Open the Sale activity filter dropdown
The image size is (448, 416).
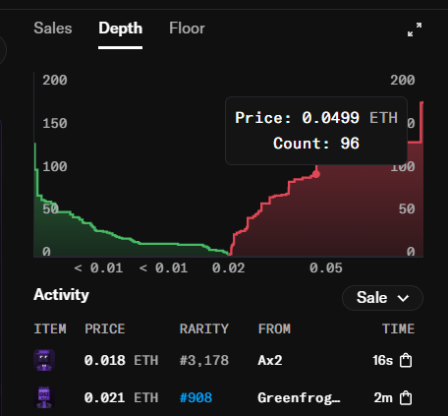(x=382, y=298)
